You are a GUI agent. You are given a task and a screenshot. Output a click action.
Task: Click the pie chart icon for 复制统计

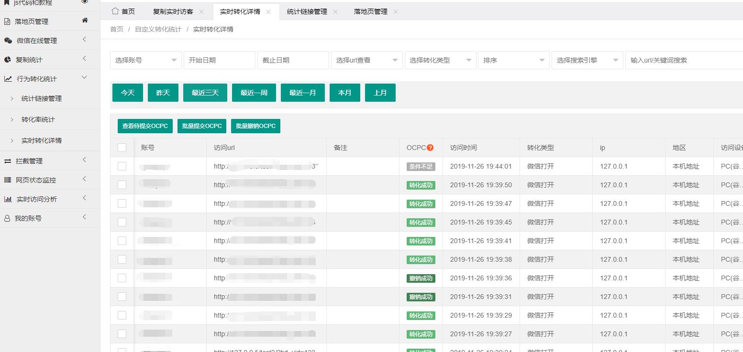pos(8,60)
